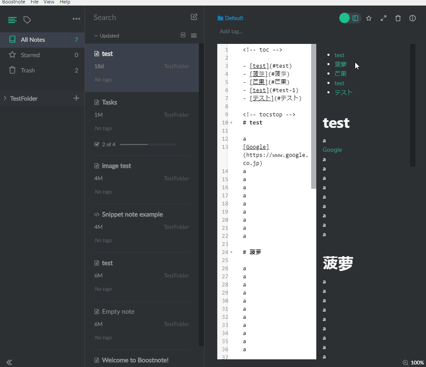Click the 'test' heading in preview

pyautogui.click(x=336, y=123)
